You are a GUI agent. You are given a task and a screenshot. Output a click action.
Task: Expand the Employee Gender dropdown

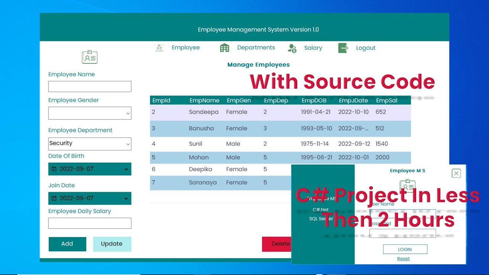(128, 113)
